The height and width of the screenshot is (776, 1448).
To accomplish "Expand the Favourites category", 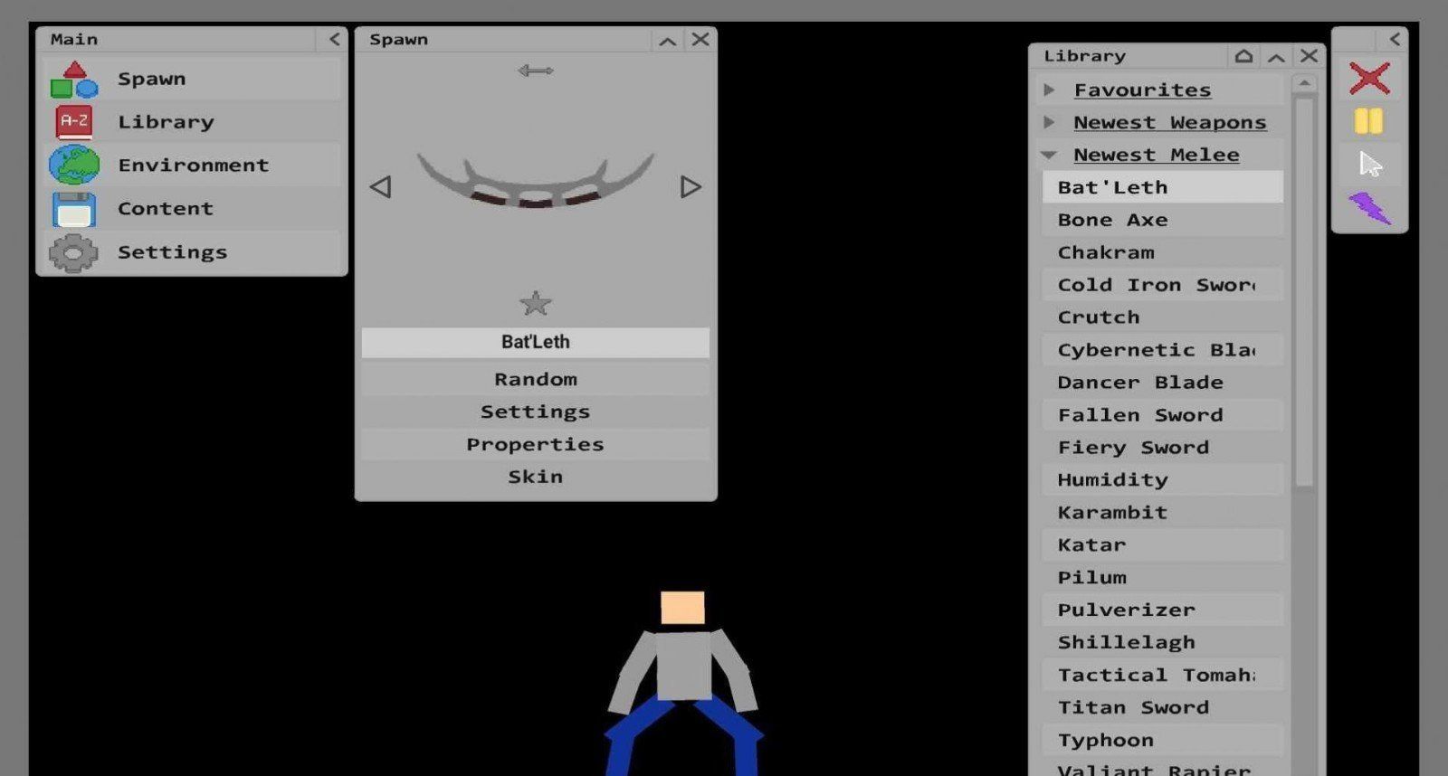I will pos(1050,90).
